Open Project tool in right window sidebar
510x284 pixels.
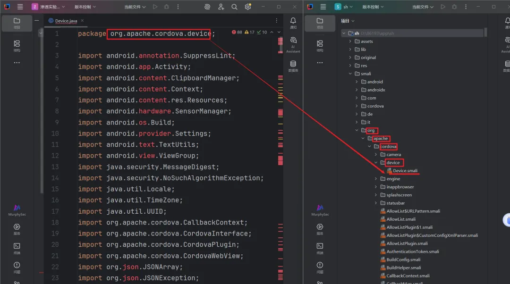tap(320, 23)
